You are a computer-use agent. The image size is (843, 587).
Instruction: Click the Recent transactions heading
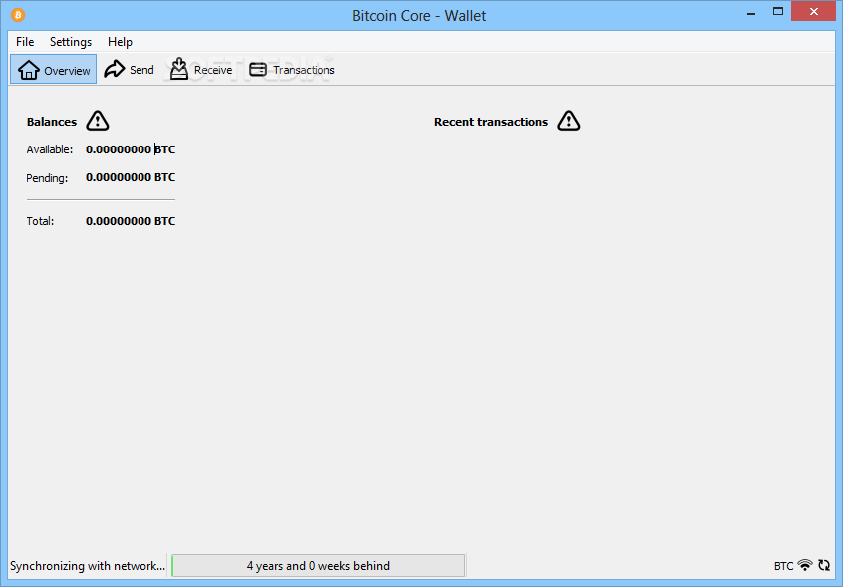click(x=491, y=122)
